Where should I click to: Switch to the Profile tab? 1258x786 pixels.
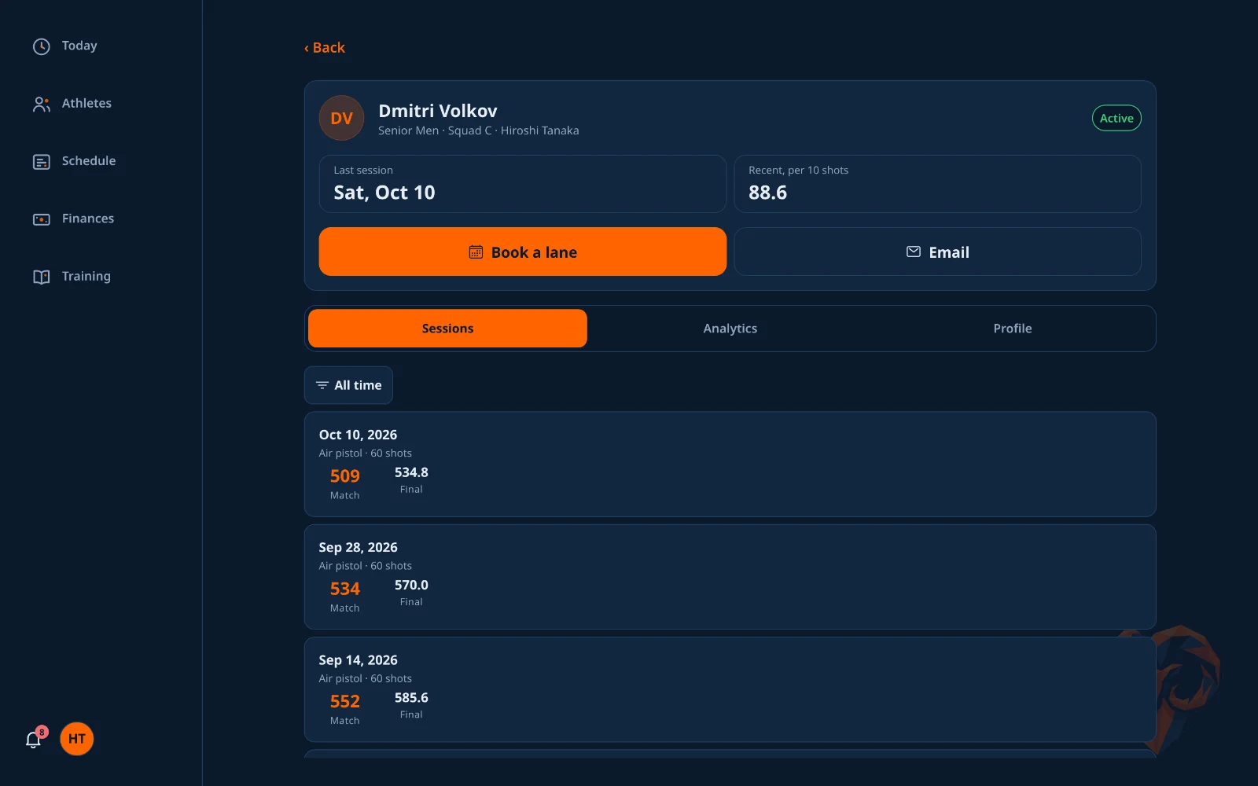(1013, 329)
